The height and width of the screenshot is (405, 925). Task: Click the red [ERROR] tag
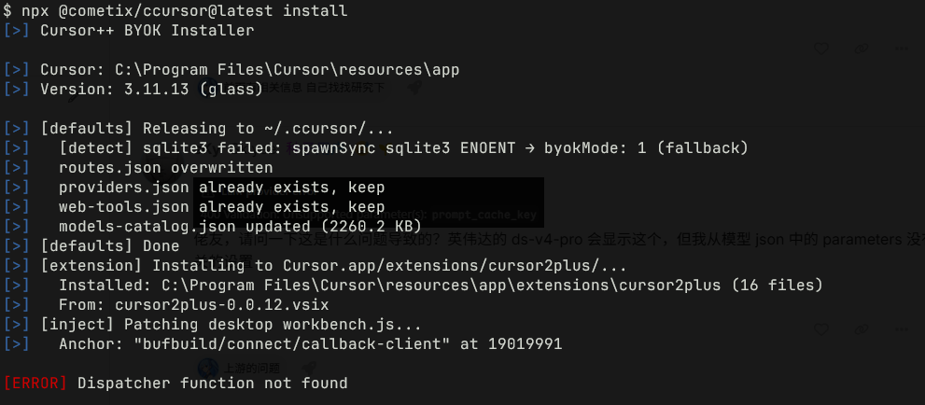pyautogui.click(x=35, y=384)
